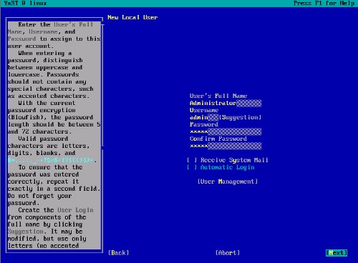Click the 'Confirm Password' label
Screen dimensions: 358x263
pos(218,139)
